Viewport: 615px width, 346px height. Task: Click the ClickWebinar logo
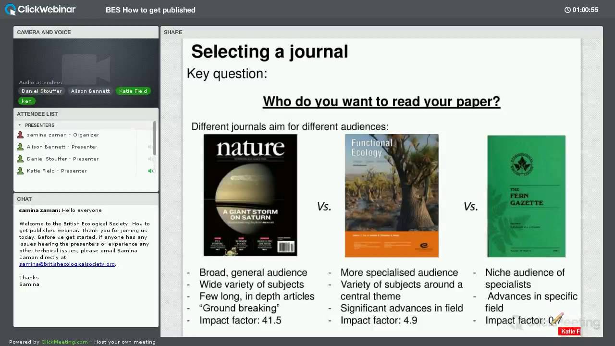40,9
